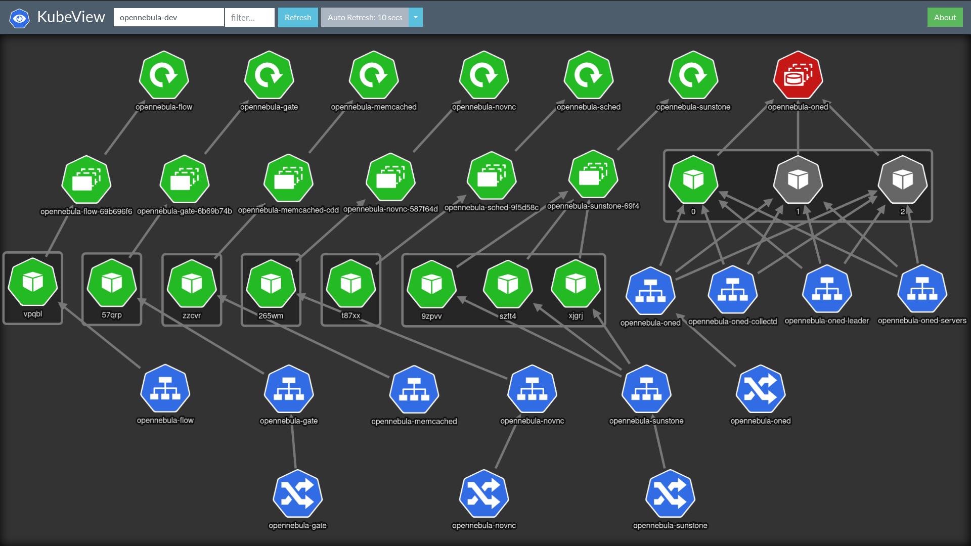Select the t87xx pod node
Image resolution: width=971 pixels, height=546 pixels.
(350, 284)
